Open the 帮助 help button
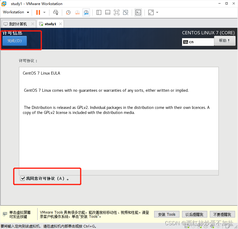Screen dimensions: 238x229 tap(225, 41)
